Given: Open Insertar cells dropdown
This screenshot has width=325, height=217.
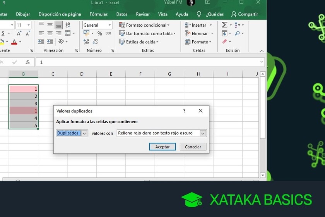Looking at the screenshot, I should pos(211,25).
